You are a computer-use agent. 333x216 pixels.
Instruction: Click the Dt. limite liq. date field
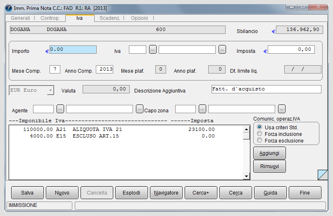[303, 69]
